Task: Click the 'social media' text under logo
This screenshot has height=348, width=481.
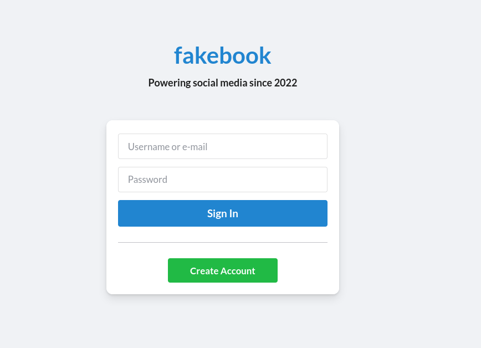Action: (x=219, y=83)
